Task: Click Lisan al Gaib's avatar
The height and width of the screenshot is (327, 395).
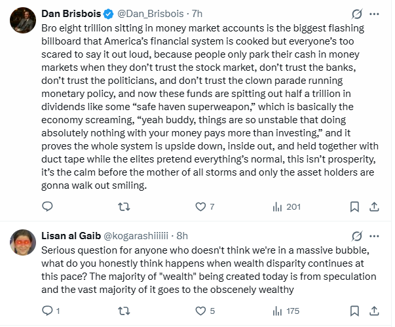Action: pyautogui.click(x=22, y=242)
